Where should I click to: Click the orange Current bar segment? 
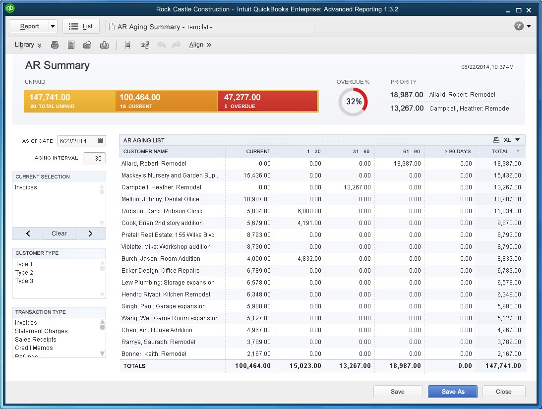pyautogui.click(x=166, y=101)
